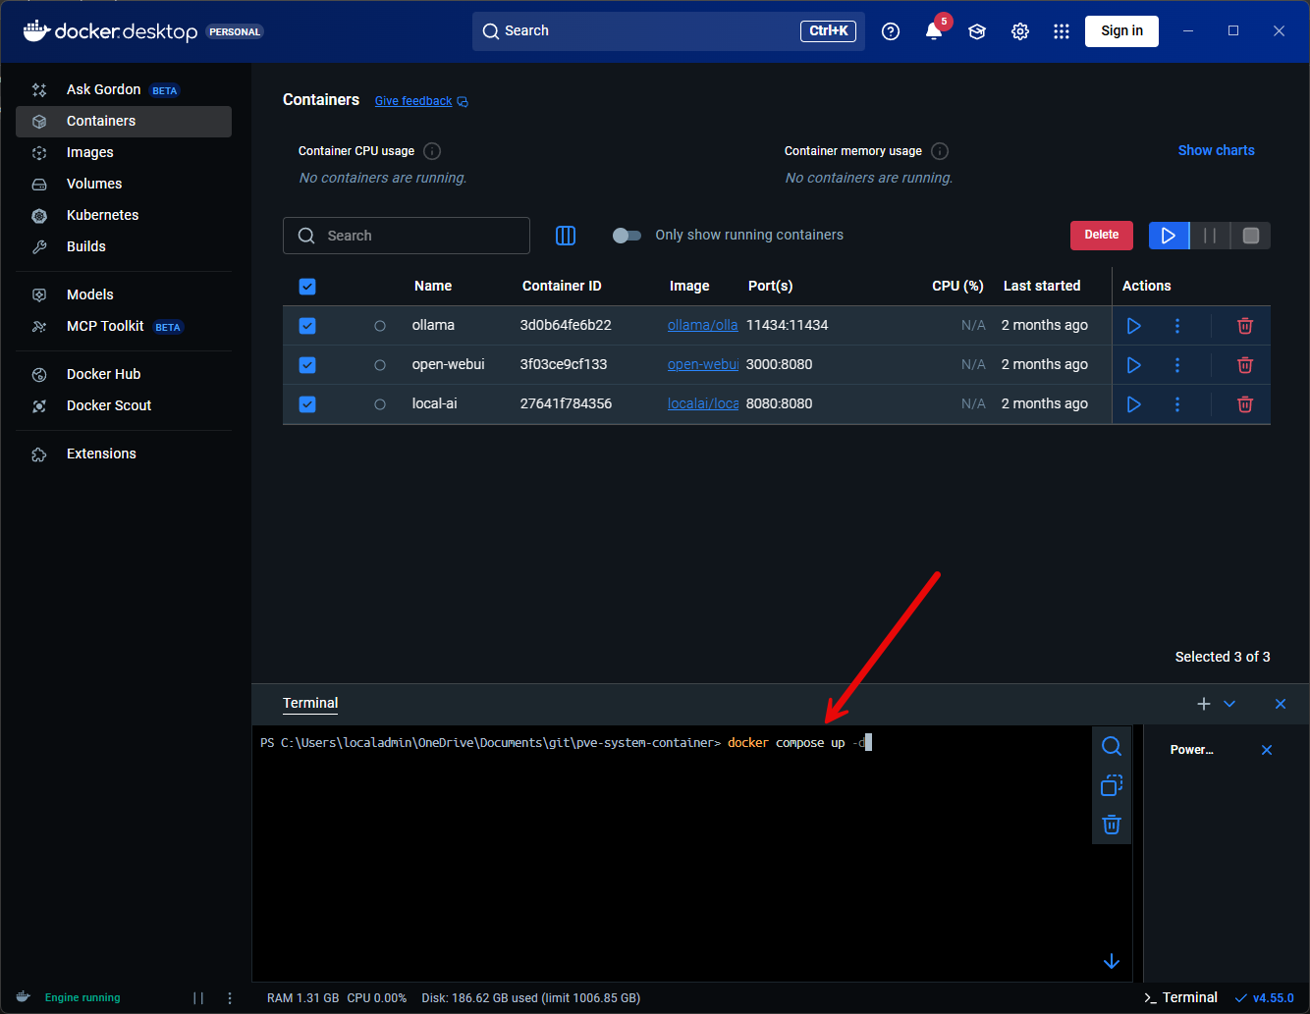Delete the open-webui container with trash icon
Screen dimensions: 1310x1014
tap(1245, 365)
